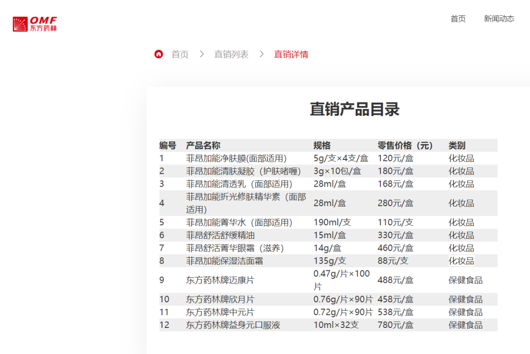Open 新闻动态 from the top navigation

(x=499, y=19)
